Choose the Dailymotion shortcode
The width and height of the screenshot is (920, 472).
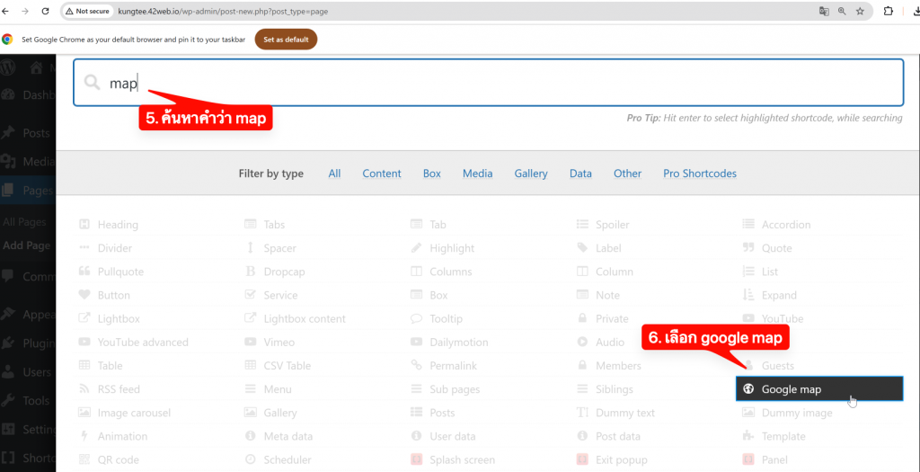pos(458,343)
